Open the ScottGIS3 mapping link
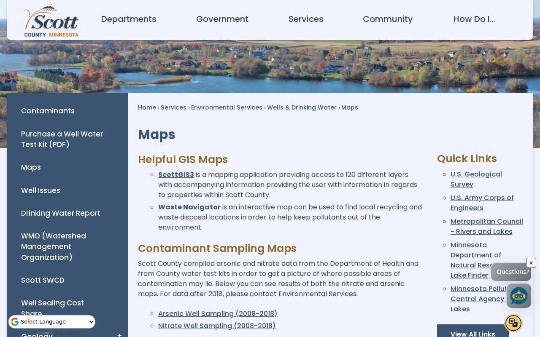 tap(176, 174)
